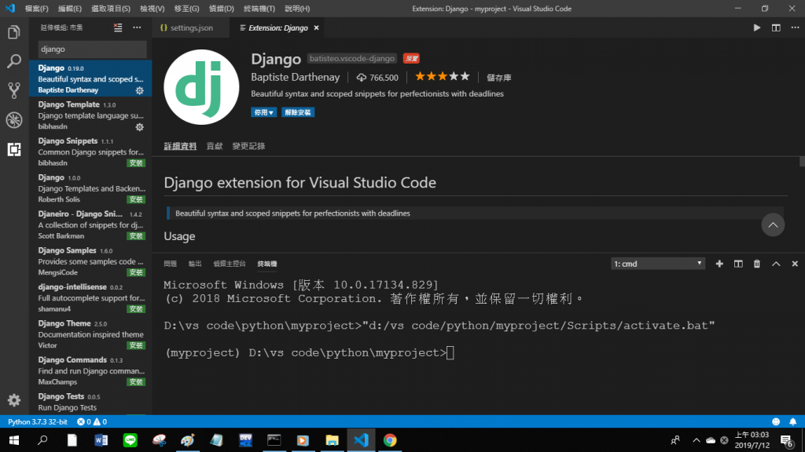The width and height of the screenshot is (805, 452).
Task: Click the Django extension logo
Action: point(201,87)
